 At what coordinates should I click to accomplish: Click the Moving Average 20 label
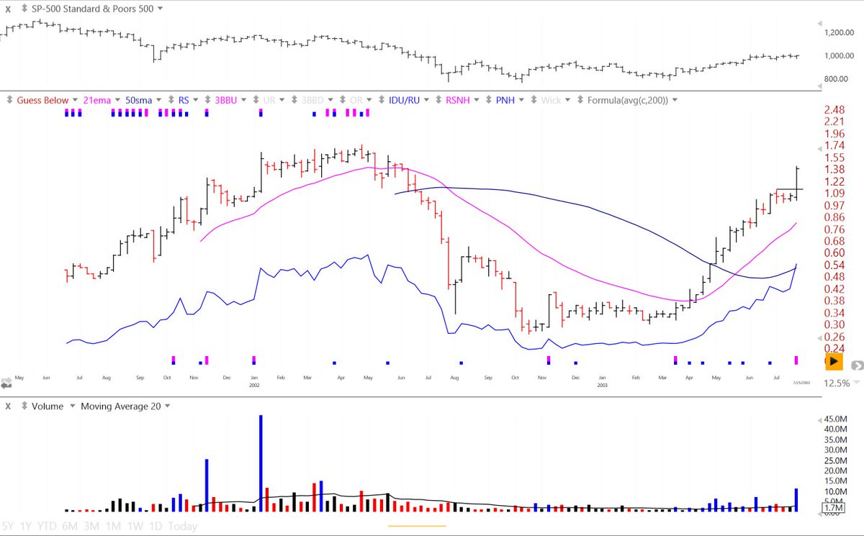coord(121,406)
